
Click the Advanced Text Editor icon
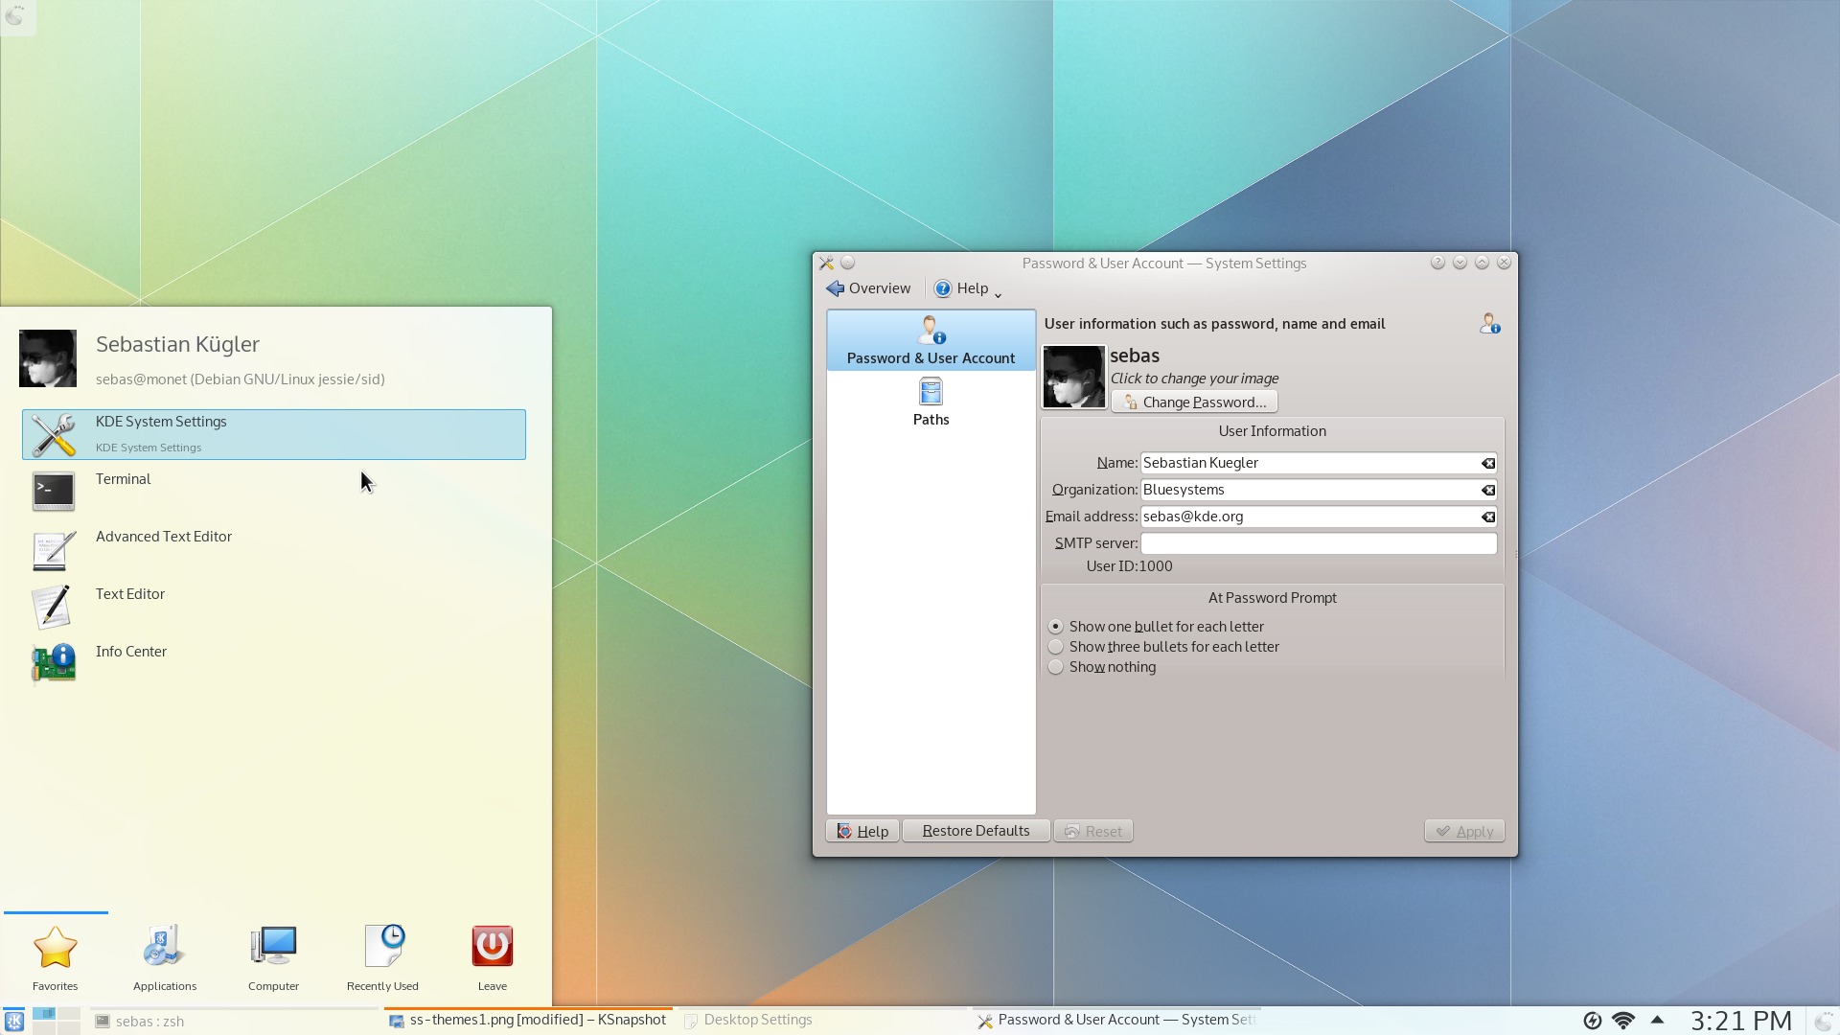(x=53, y=547)
